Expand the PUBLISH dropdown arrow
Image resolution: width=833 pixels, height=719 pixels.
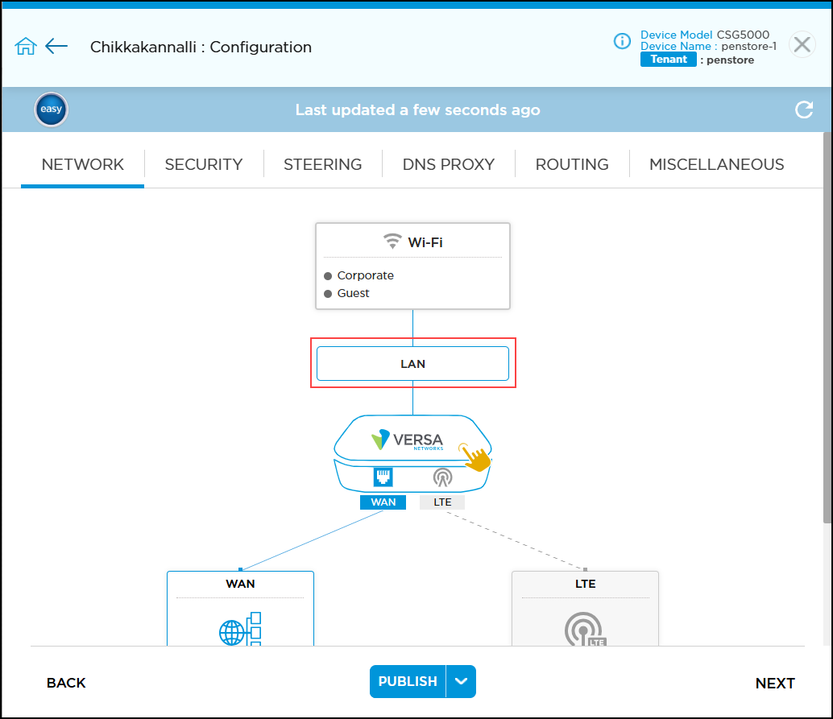(x=461, y=681)
